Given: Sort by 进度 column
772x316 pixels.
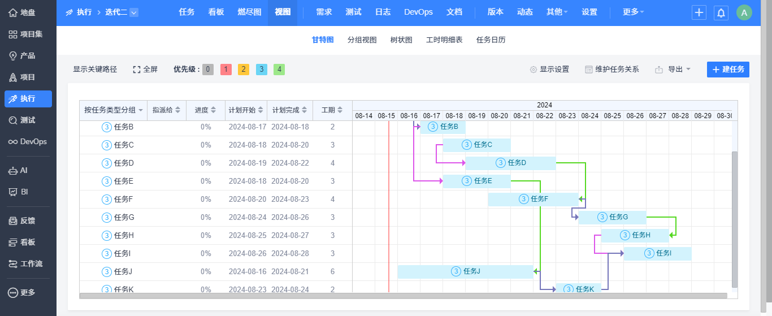Looking at the screenshot, I should (x=205, y=110).
